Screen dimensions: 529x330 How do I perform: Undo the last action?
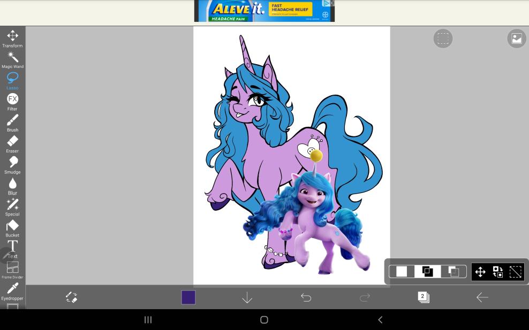[306, 297]
